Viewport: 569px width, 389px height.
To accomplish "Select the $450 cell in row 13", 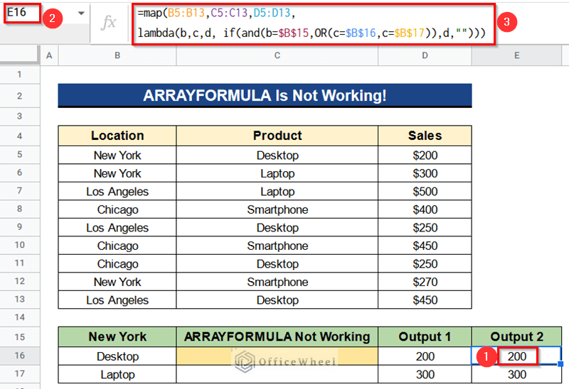I will (425, 300).
